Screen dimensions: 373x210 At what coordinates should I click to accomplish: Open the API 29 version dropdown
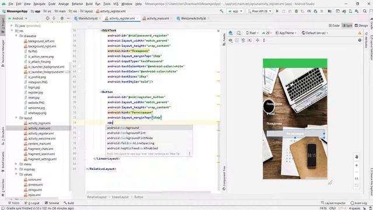pos(267,33)
